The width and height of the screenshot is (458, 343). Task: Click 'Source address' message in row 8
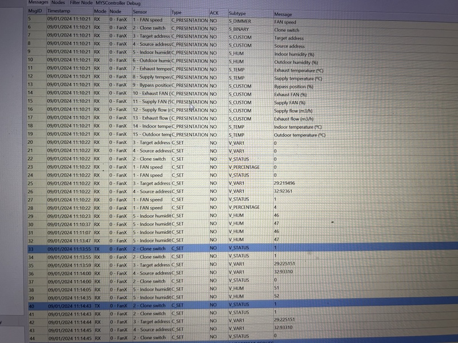(289, 46)
